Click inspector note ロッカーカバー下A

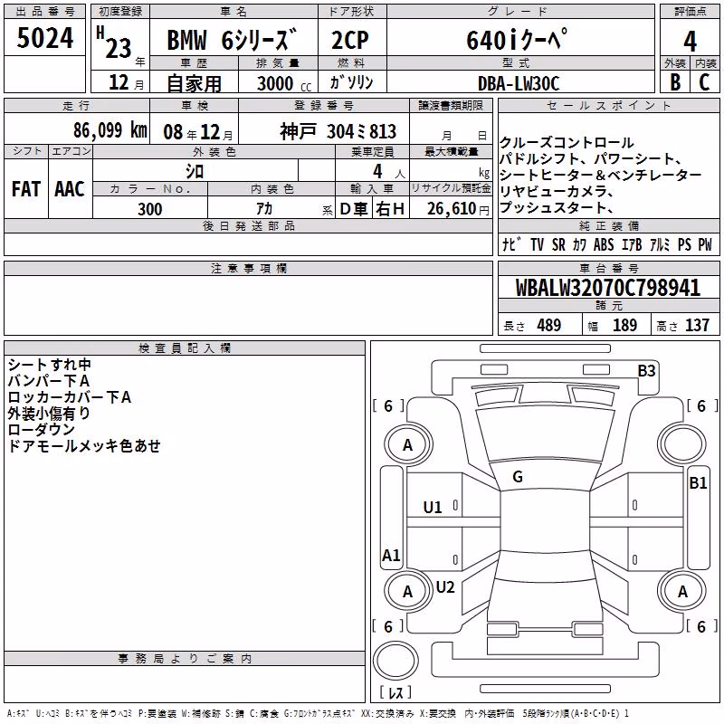point(70,397)
